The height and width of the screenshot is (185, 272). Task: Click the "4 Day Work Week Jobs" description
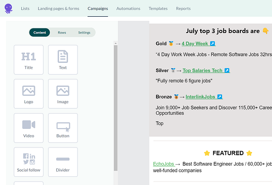214,55
